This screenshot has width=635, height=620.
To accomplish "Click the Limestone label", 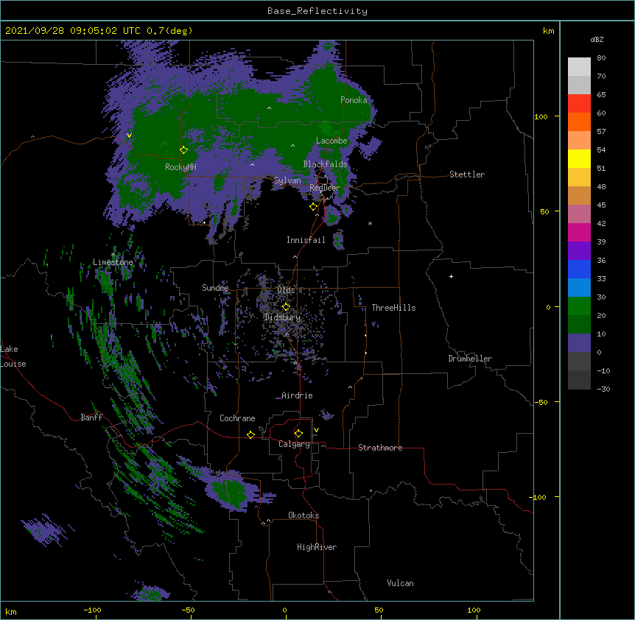I will 113,262.
